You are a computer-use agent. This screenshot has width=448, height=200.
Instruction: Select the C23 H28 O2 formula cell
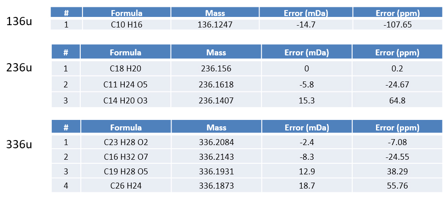pyautogui.click(x=126, y=143)
